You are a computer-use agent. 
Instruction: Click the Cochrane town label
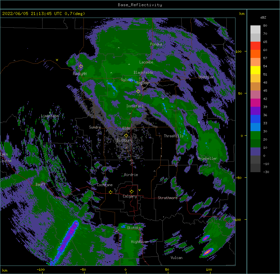(105, 185)
